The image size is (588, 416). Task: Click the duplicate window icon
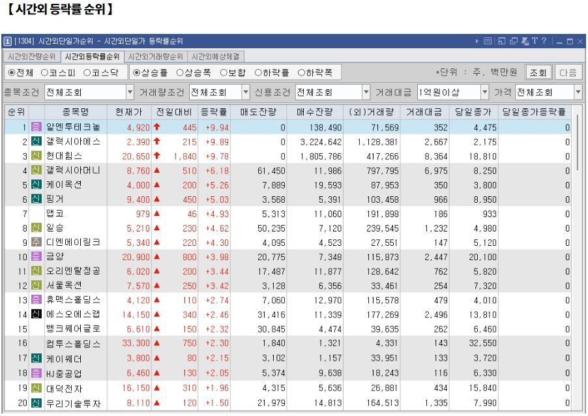(x=514, y=40)
